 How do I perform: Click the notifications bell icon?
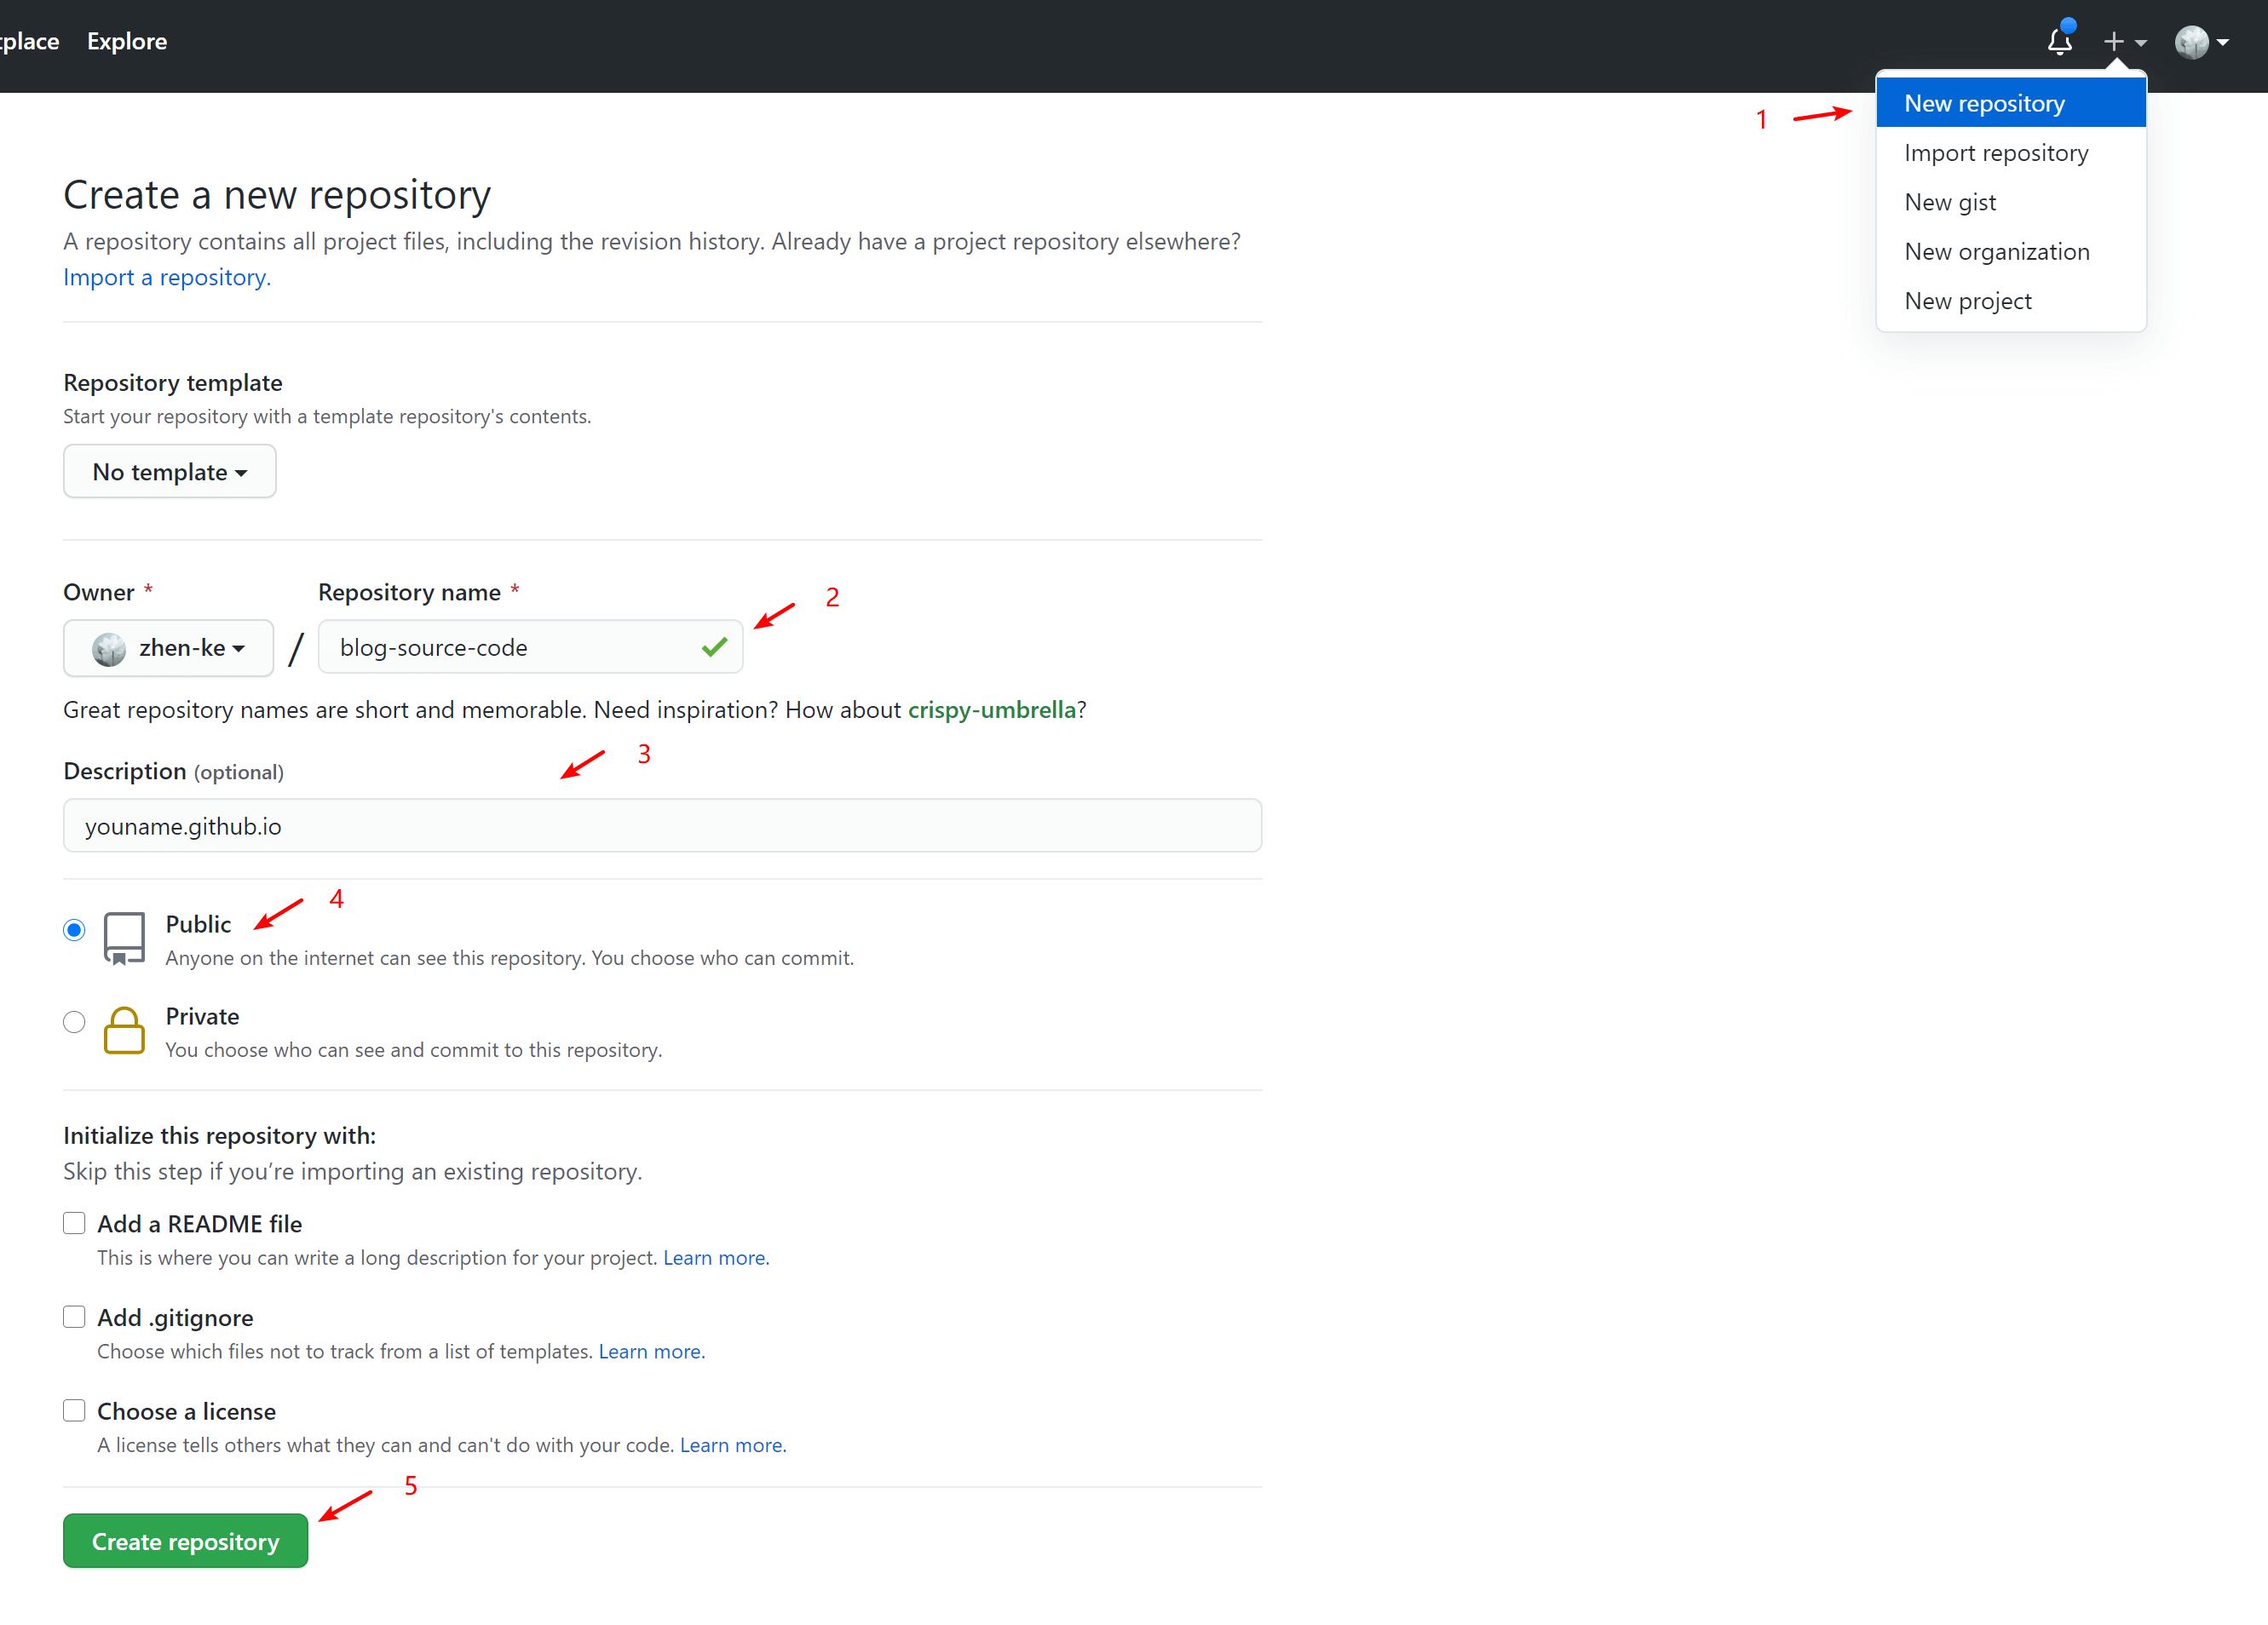2059,42
